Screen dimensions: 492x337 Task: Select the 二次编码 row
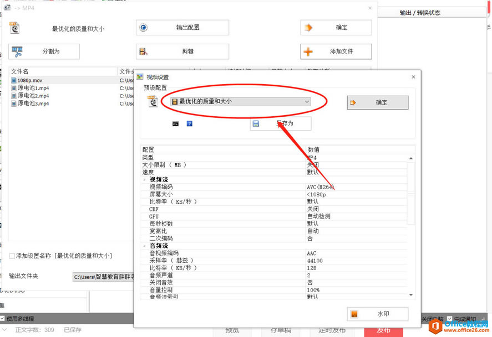click(x=275, y=239)
